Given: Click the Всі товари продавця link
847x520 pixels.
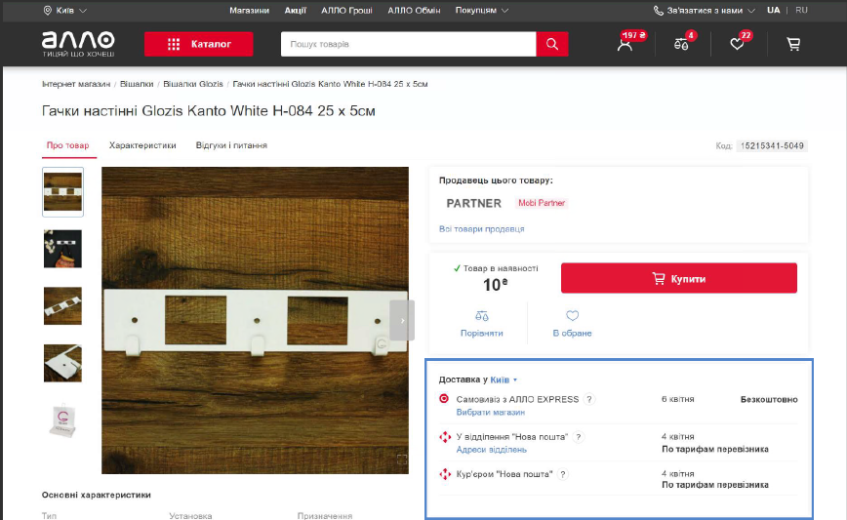Looking at the screenshot, I should tap(481, 228).
